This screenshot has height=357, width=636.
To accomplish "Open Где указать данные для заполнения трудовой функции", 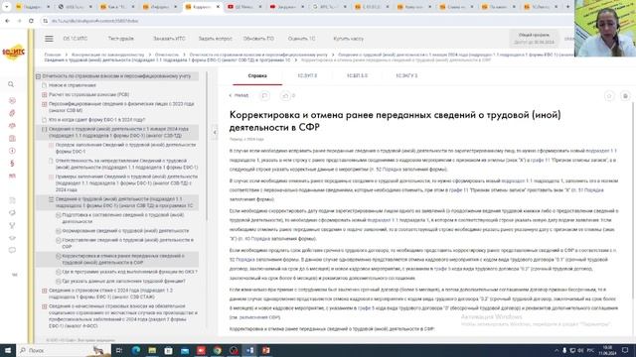I will click(123, 281).
